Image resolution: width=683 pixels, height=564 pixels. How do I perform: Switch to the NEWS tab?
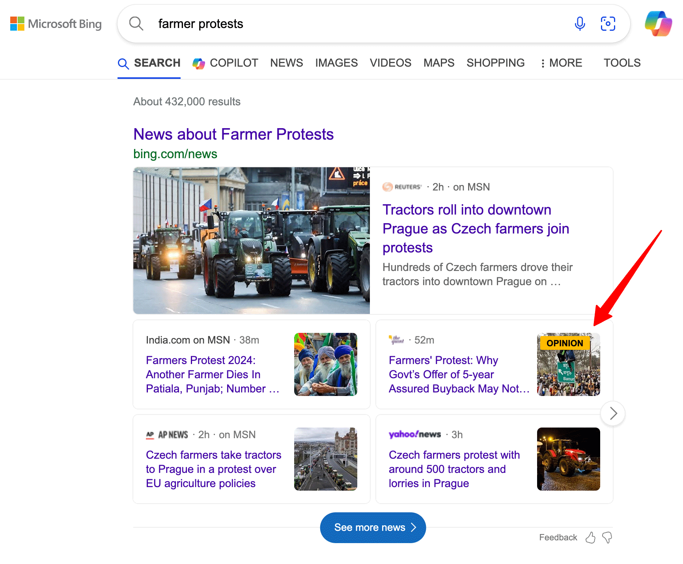coord(286,63)
